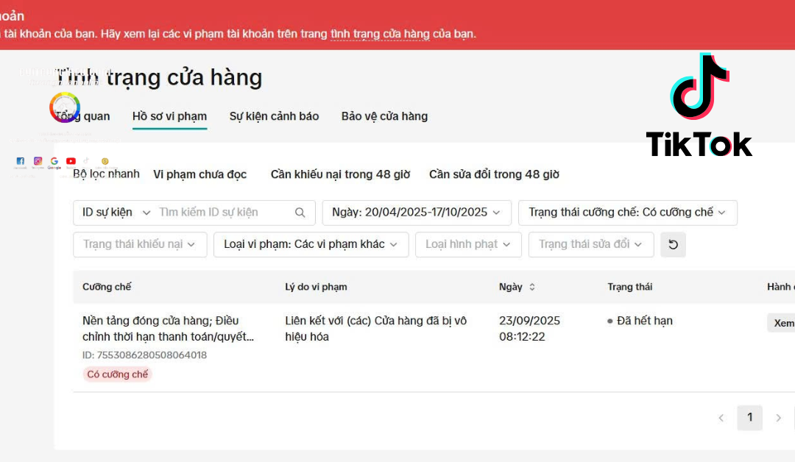Click the small Google icon
This screenshot has width=795, height=462.
(x=54, y=161)
